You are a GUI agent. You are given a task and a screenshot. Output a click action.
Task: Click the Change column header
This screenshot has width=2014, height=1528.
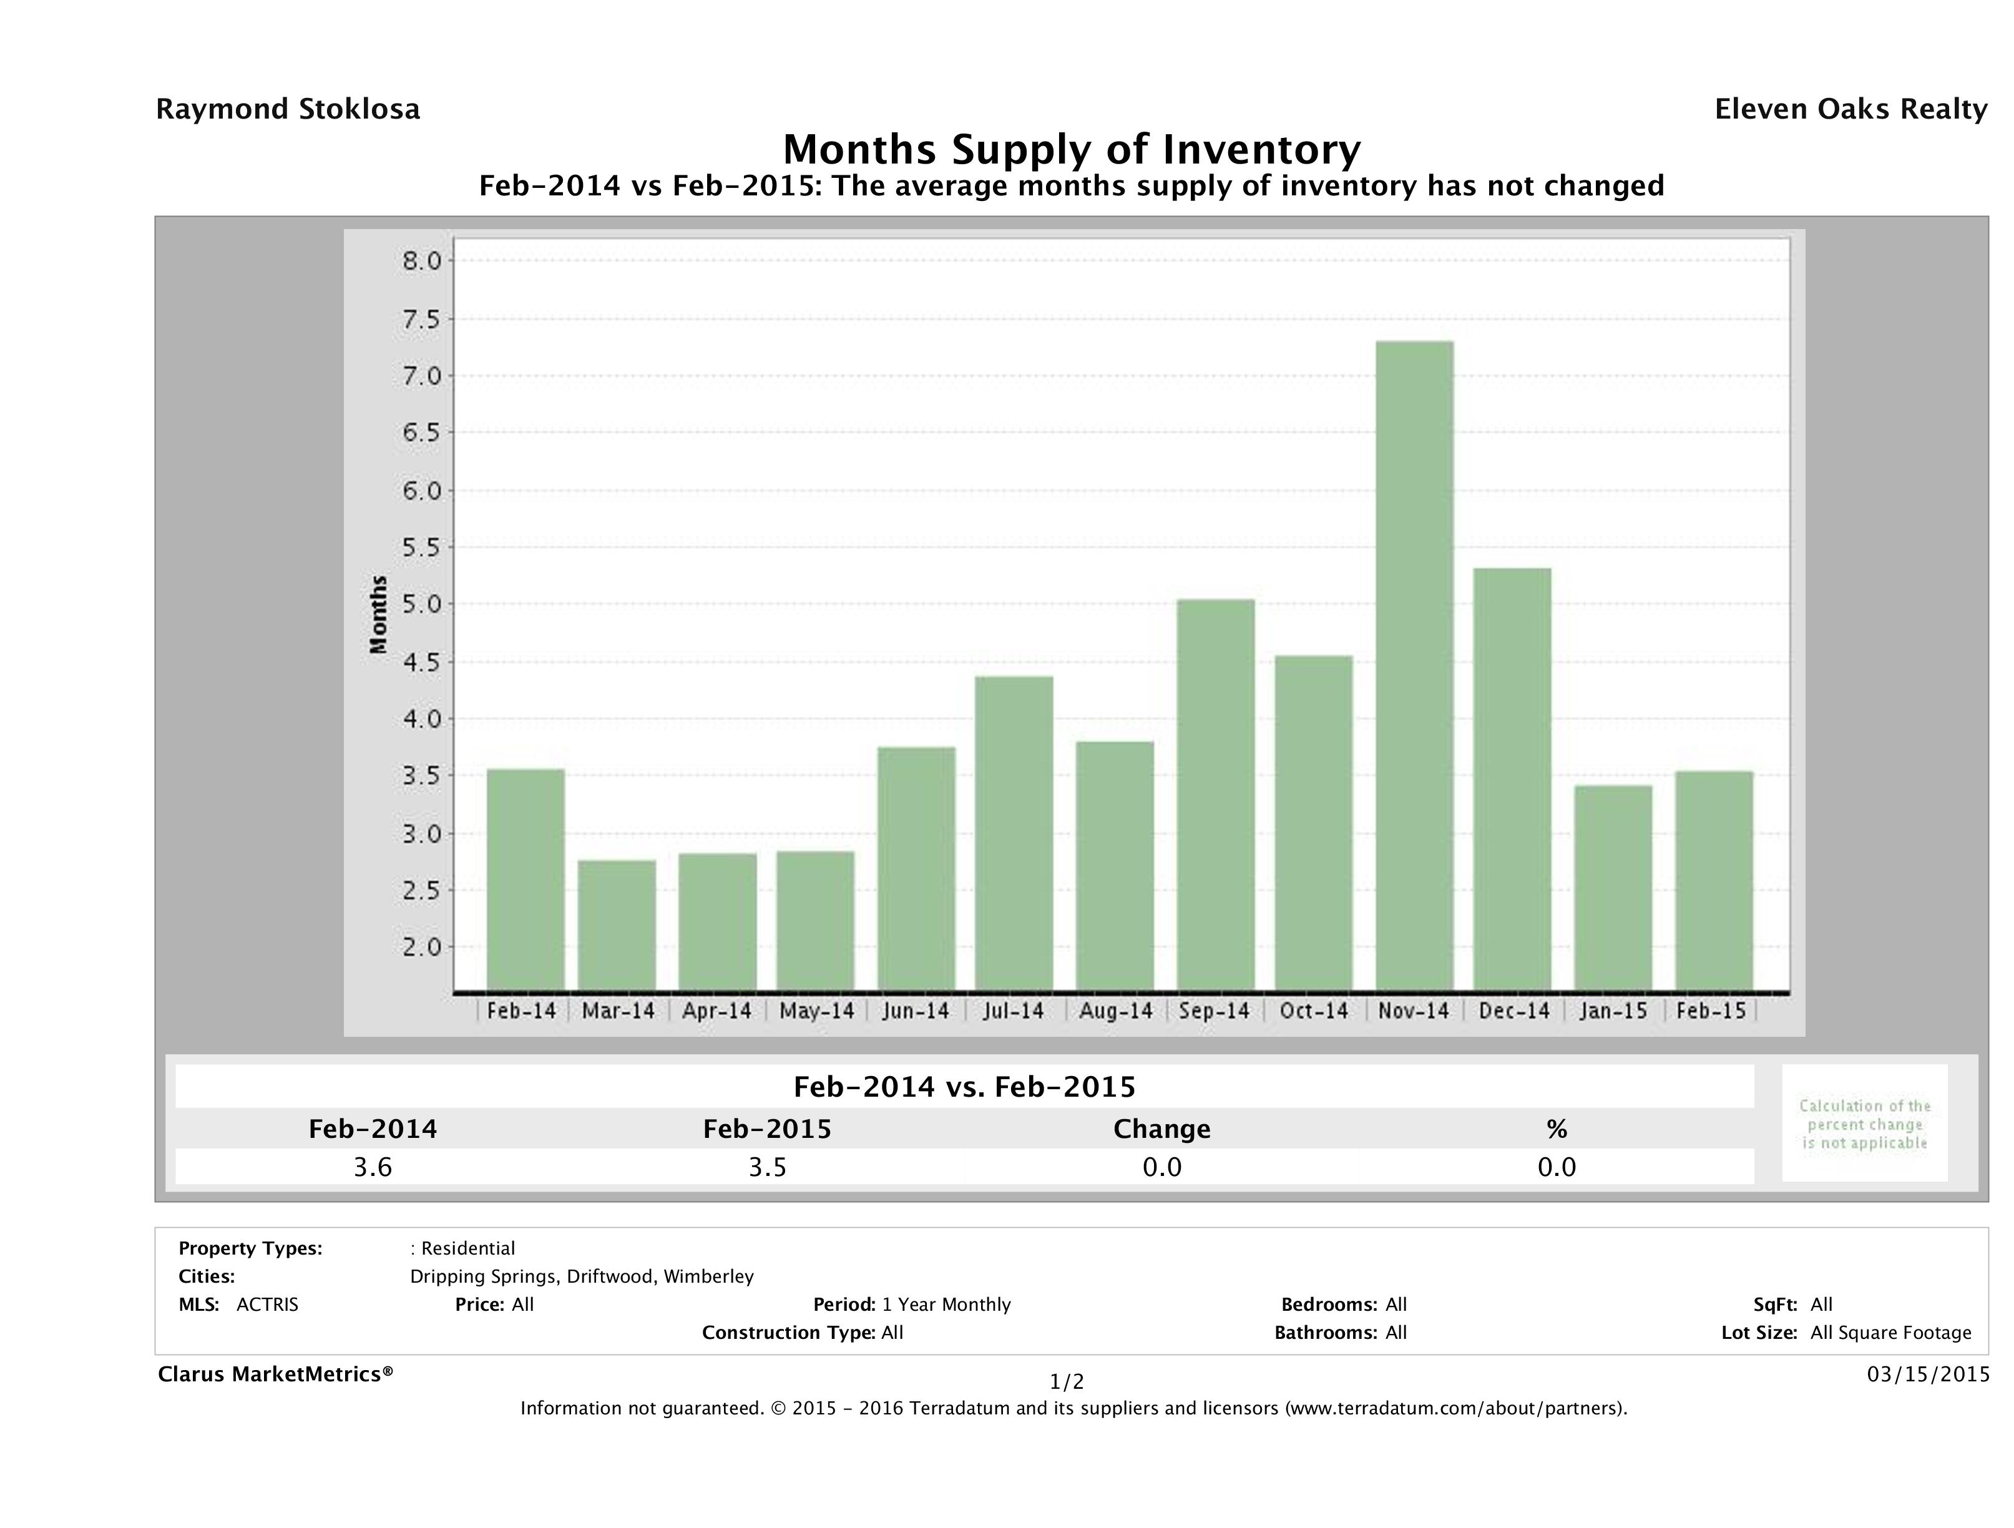click(1162, 1129)
